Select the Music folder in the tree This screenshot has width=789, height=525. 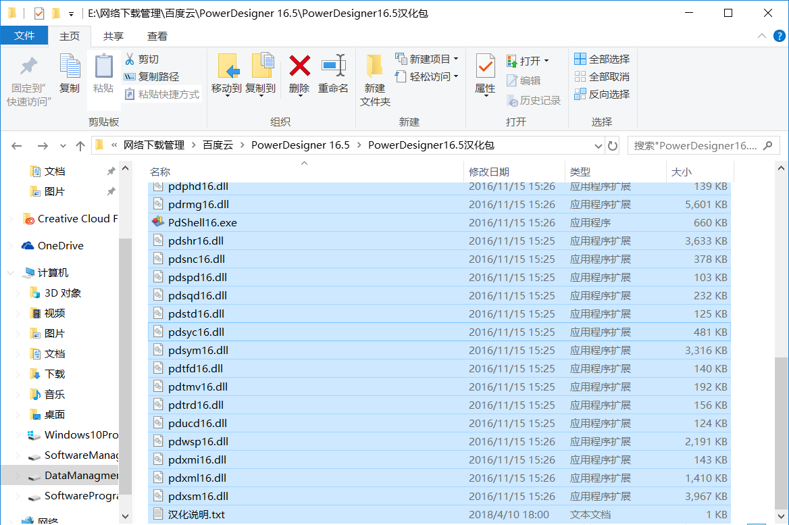tap(48, 395)
